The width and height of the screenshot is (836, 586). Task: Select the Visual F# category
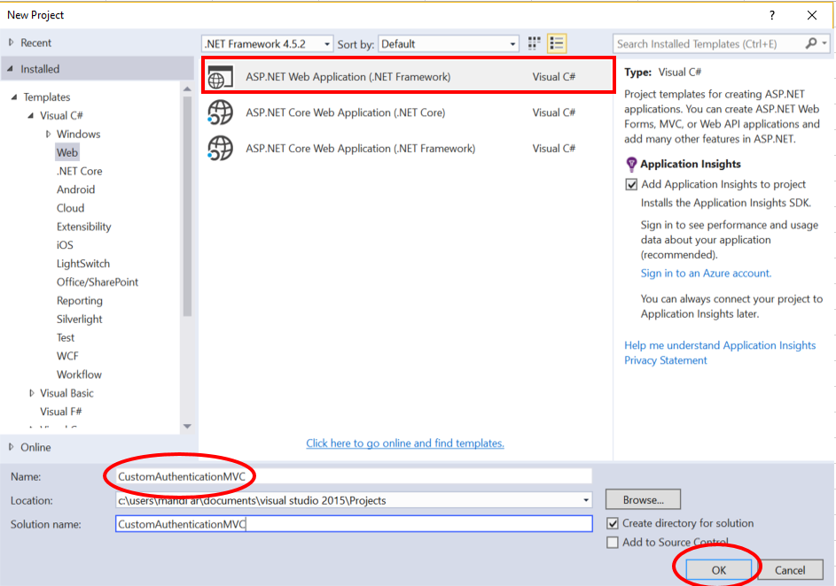click(x=61, y=412)
